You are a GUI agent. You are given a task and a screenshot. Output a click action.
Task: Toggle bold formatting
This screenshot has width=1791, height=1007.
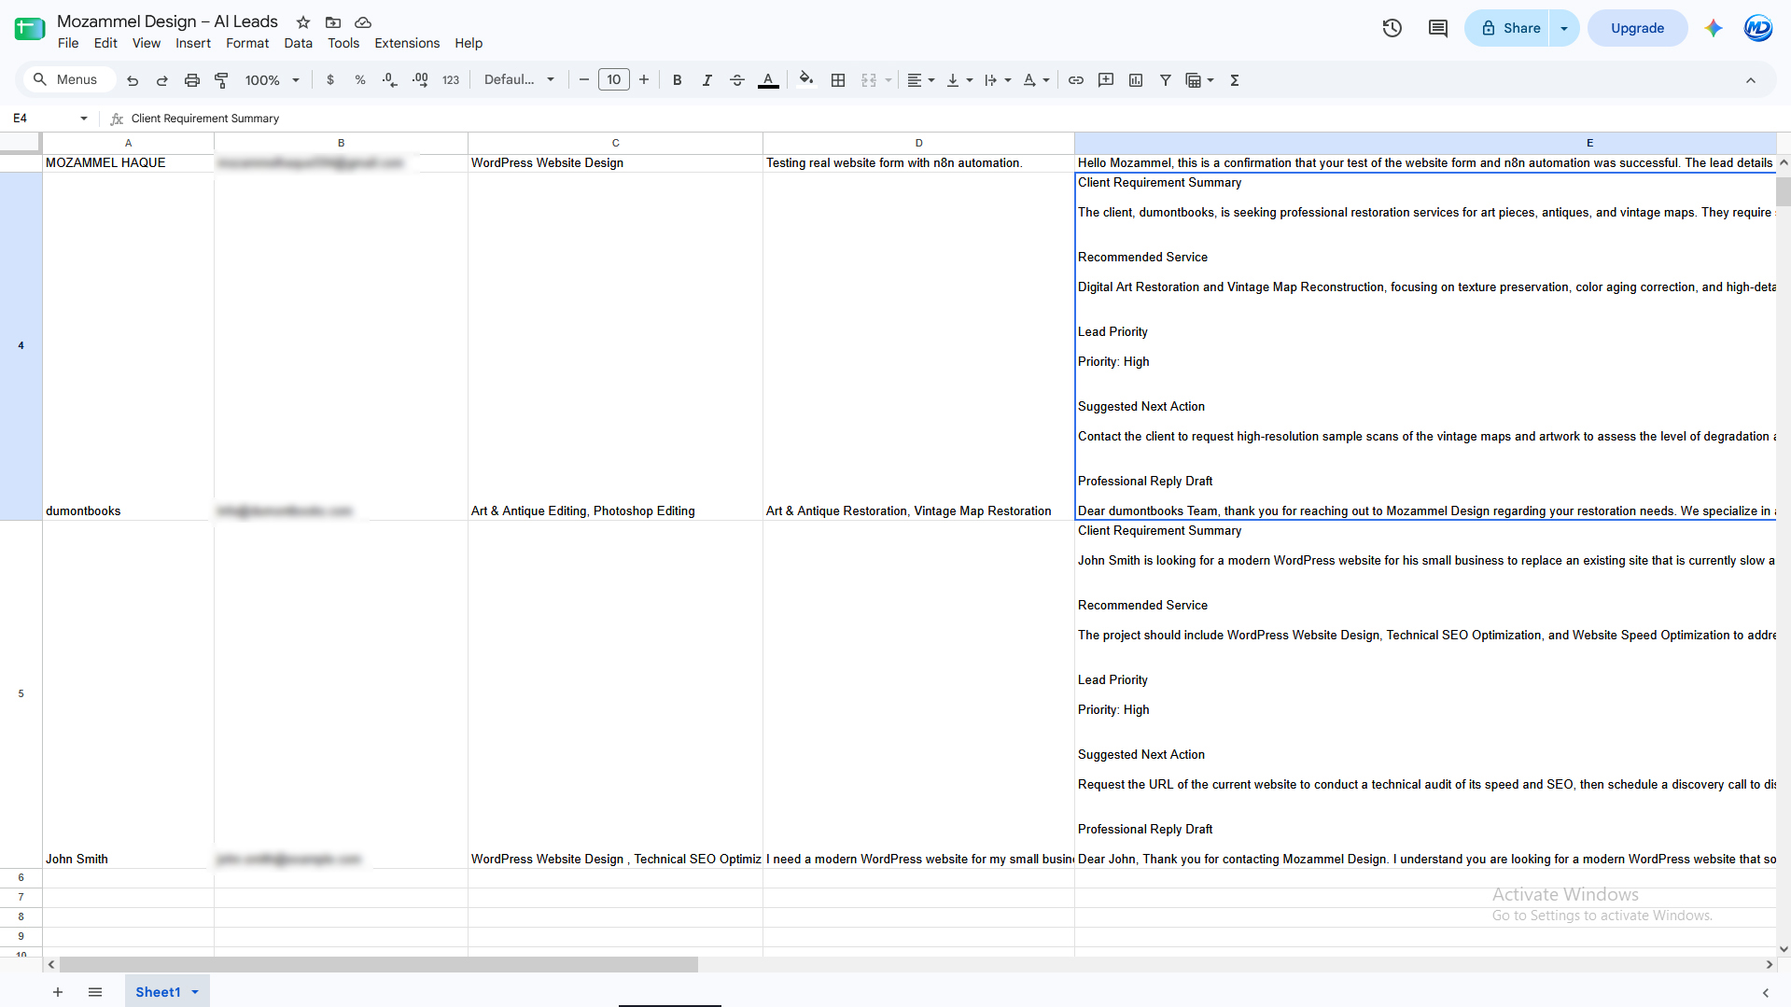coord(678,80)
